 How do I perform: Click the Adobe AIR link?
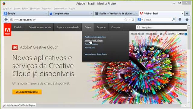point(90,48)
